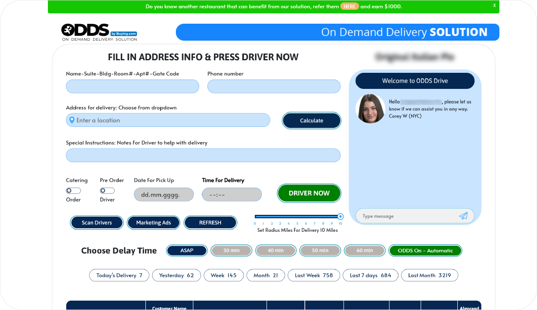Open Last 7 days 684 stats
Image resolution: width=537 pixels, height=310 pixels.
pos(371,276)
